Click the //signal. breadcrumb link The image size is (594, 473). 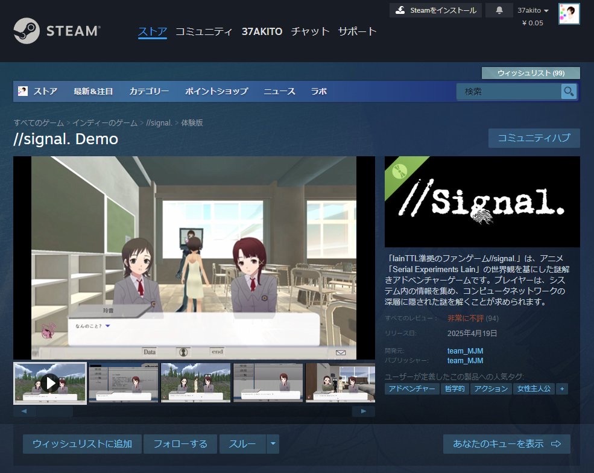[x=159, y=123]
